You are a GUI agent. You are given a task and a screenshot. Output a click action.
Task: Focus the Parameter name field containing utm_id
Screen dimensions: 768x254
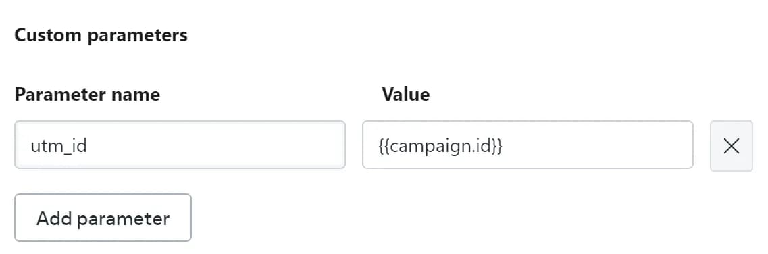coord(180,145)
